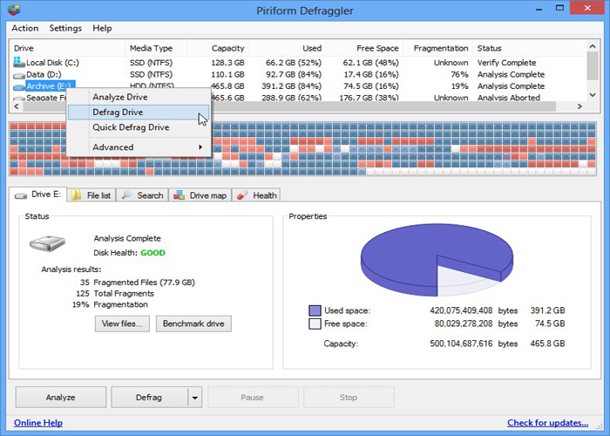Click the drive list vertical scrollbar thumb
This screenshot has height=436, width=610.
[x=593, y=65]
